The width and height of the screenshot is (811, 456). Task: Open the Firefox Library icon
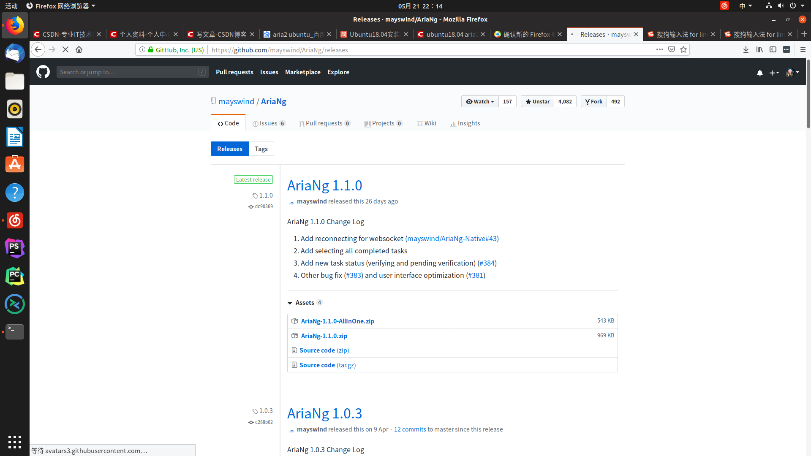coord(759,49)
